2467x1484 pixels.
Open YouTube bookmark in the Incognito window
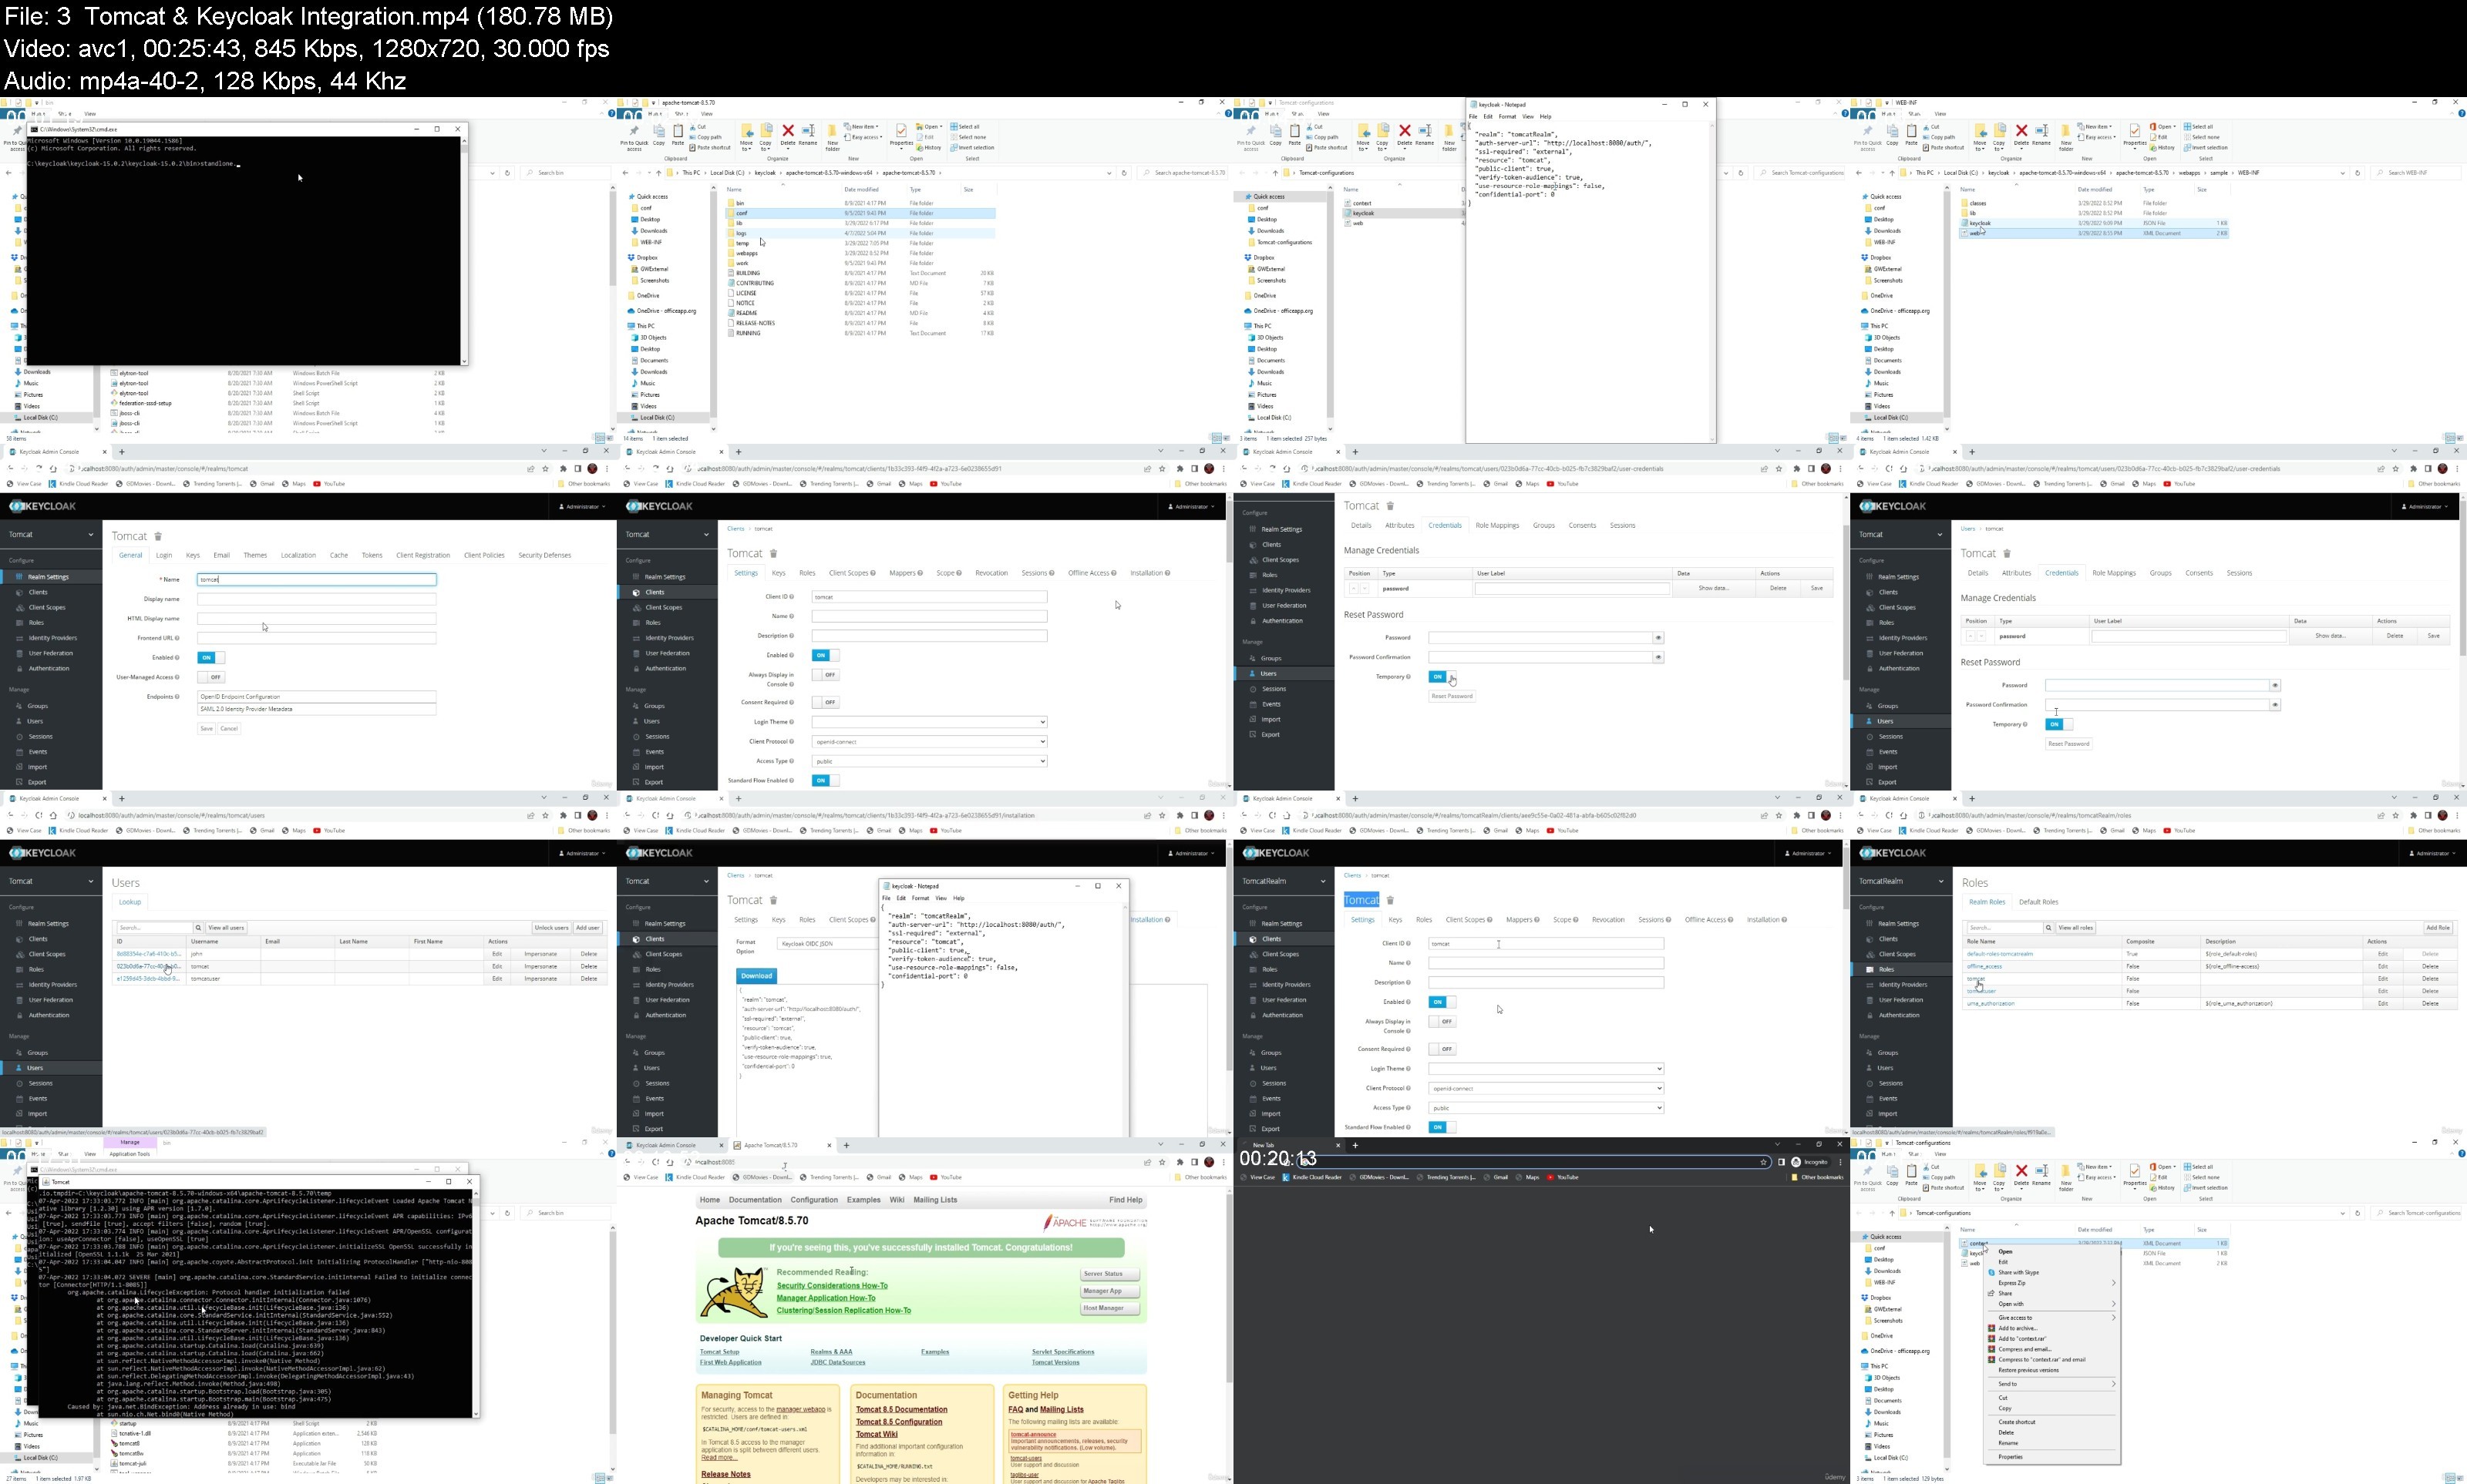(x=1563, y=1177)
